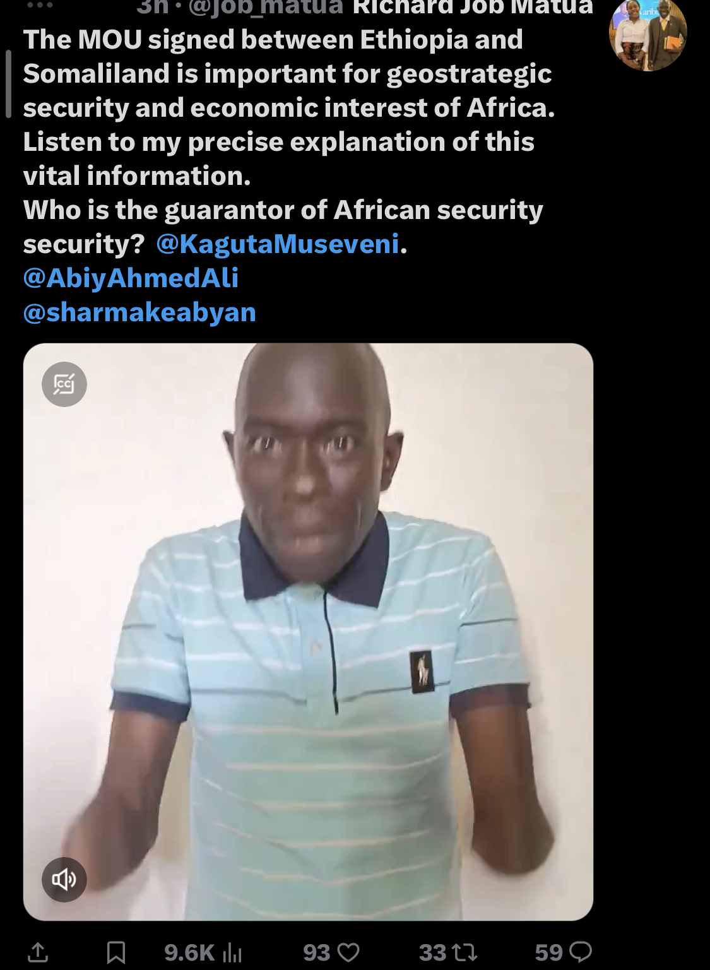Open @KagutaMuseveni mention link
Viewport: 710px width, 970px height.
[278, 244]
